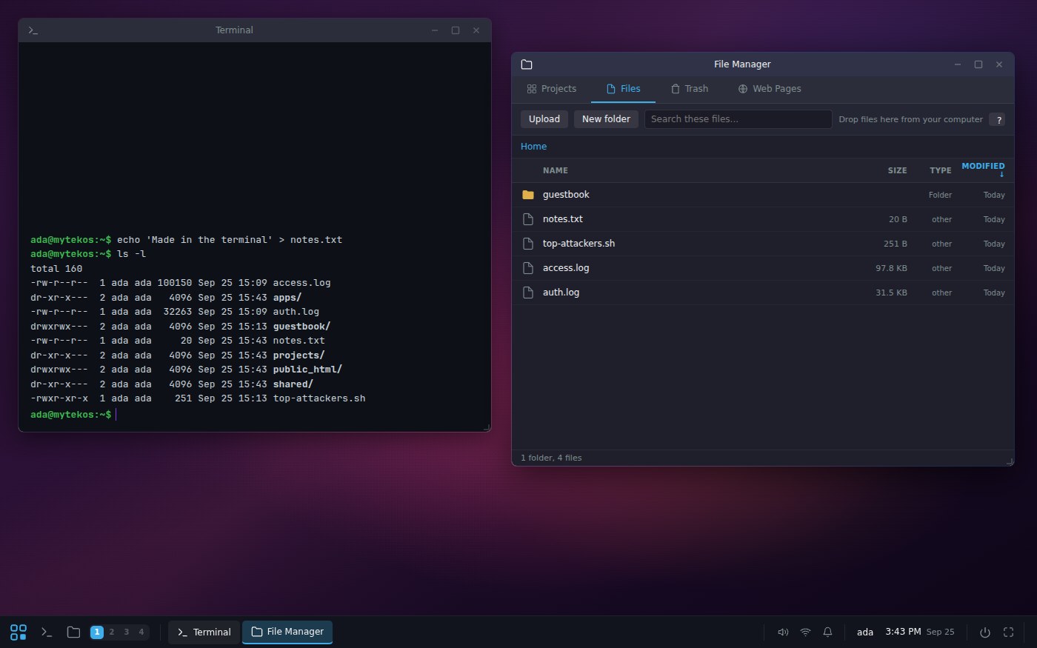Open the Web Pages tab
The height and width of the screenshot is (648, 1037).
click(x=770, y=89)
